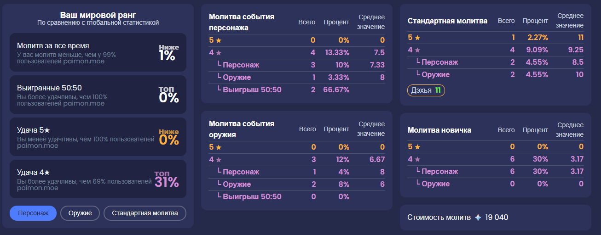
Task: Click Выигрыш 50:50 row in character event
Action: tap(297, 90)
